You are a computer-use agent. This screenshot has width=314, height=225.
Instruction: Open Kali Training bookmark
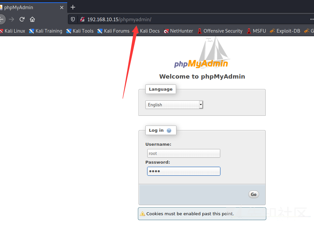pyautogui.click(x=46, y=31)
